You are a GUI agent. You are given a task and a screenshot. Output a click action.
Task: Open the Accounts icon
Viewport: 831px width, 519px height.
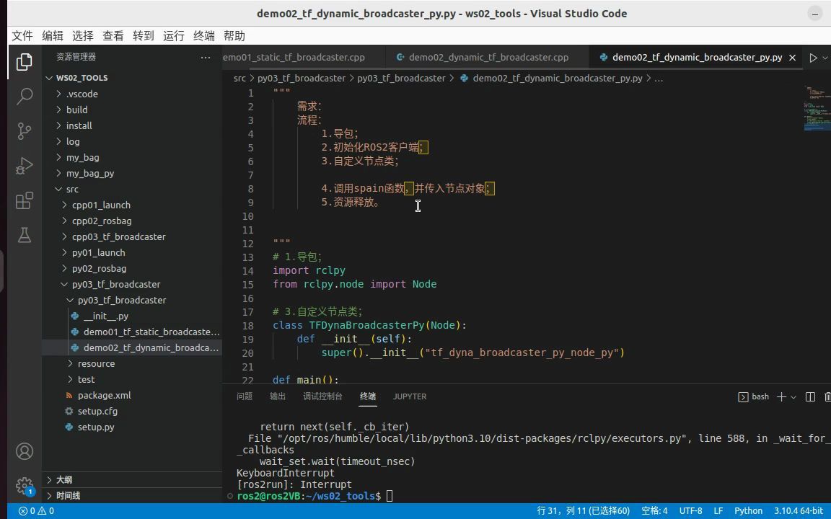25,451
